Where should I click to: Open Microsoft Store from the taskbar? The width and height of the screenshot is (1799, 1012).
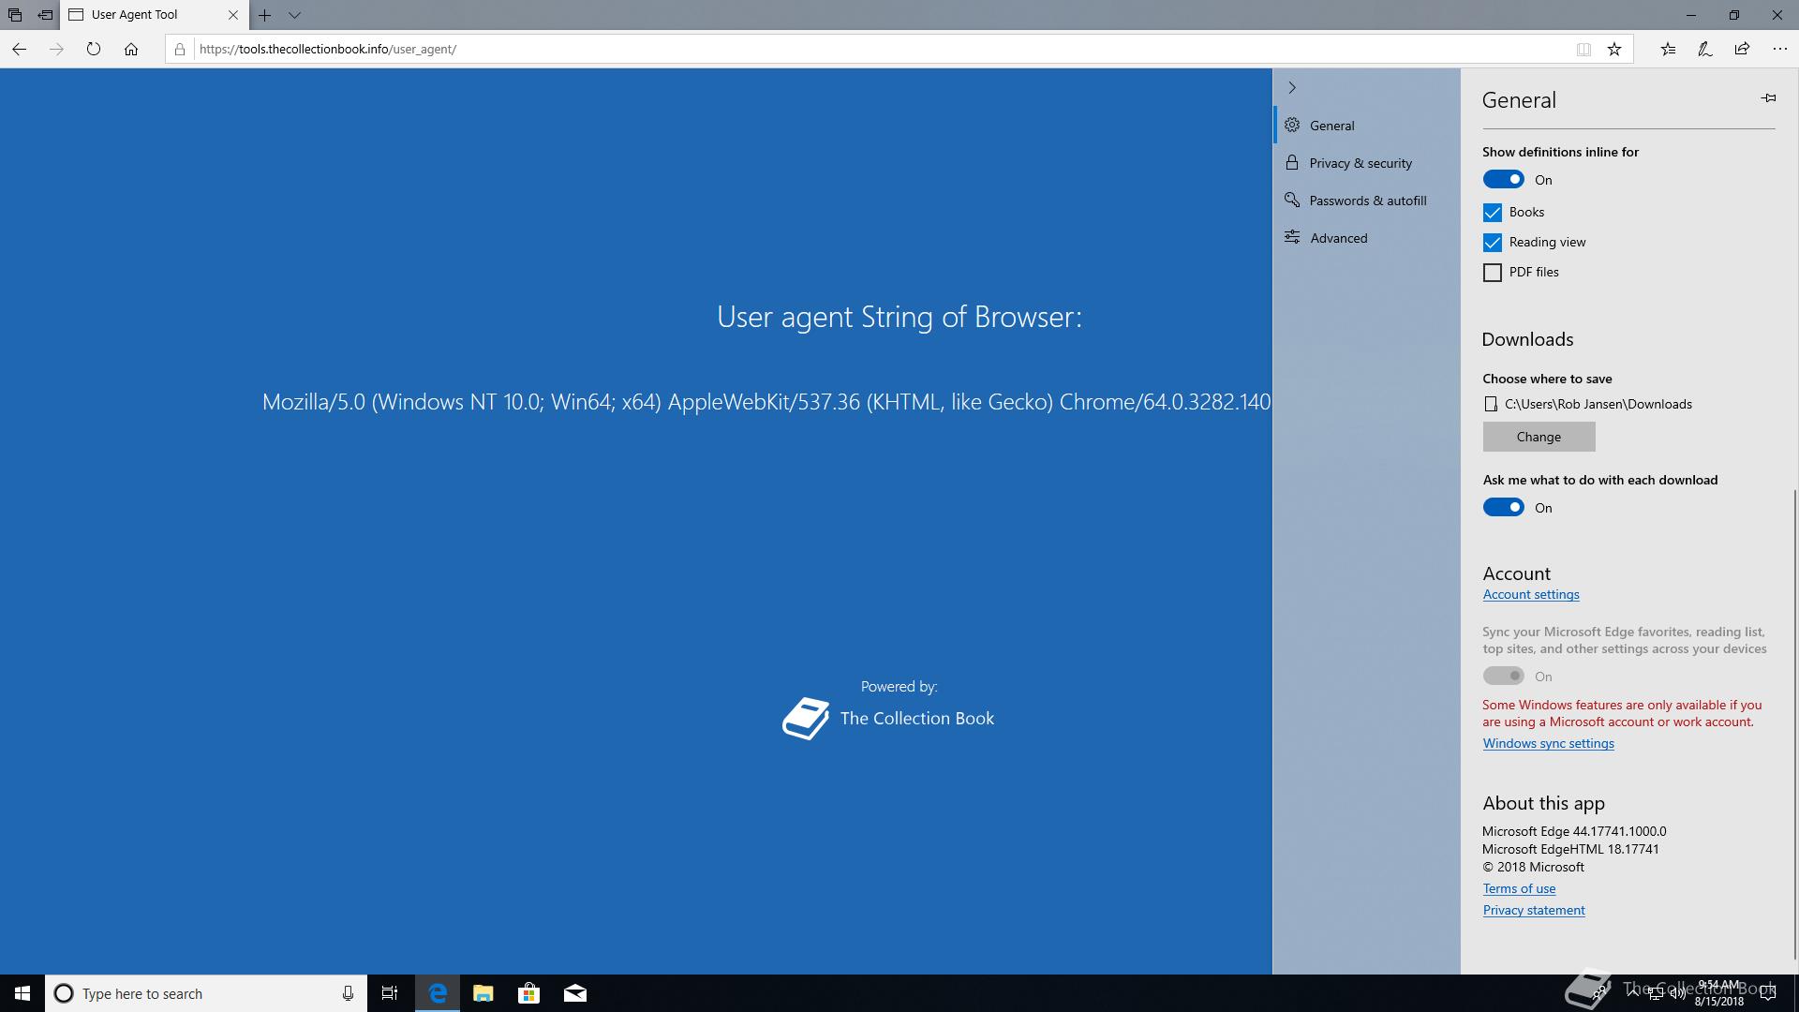click(x=529, y=993)
